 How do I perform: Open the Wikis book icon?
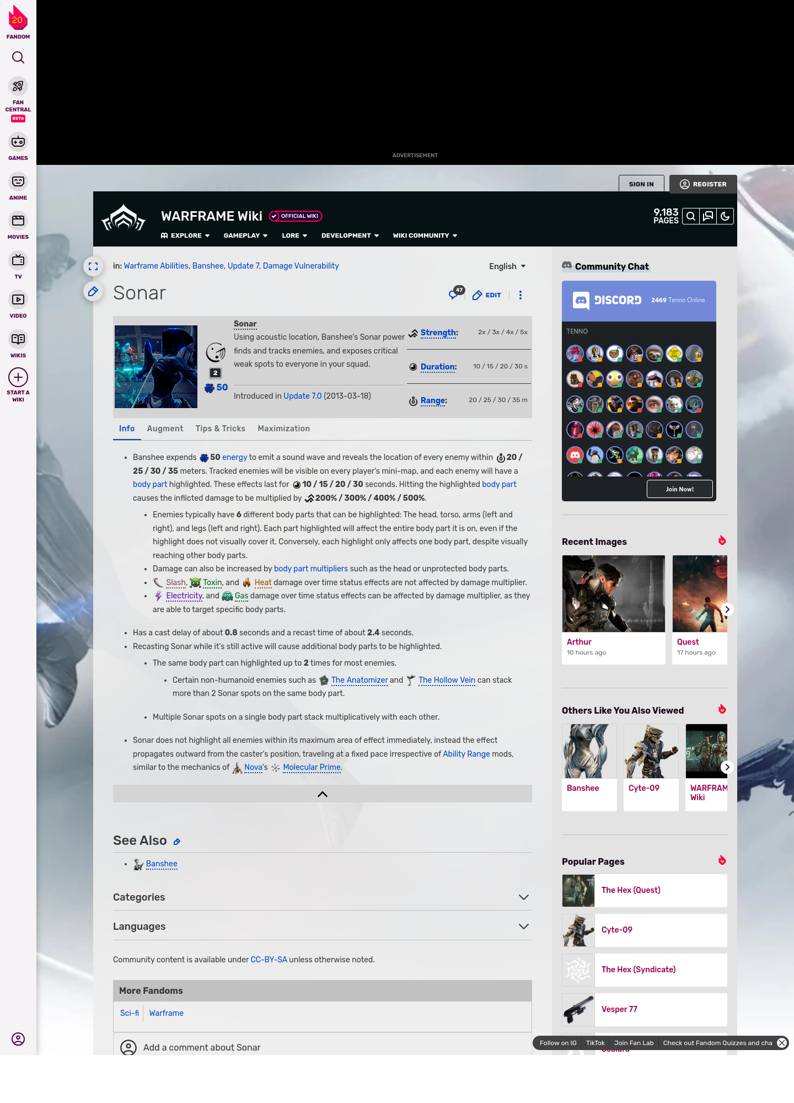[18, 339]
